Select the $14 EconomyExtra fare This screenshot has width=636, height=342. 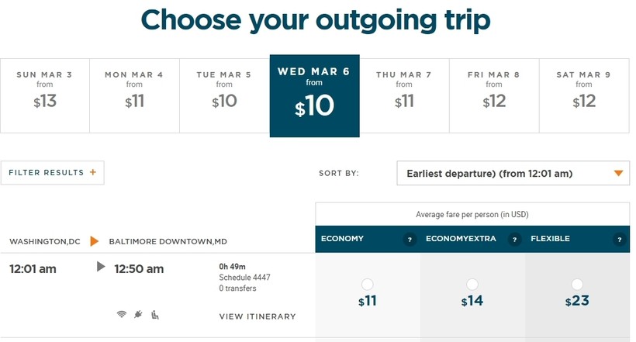tap(472, 285)
